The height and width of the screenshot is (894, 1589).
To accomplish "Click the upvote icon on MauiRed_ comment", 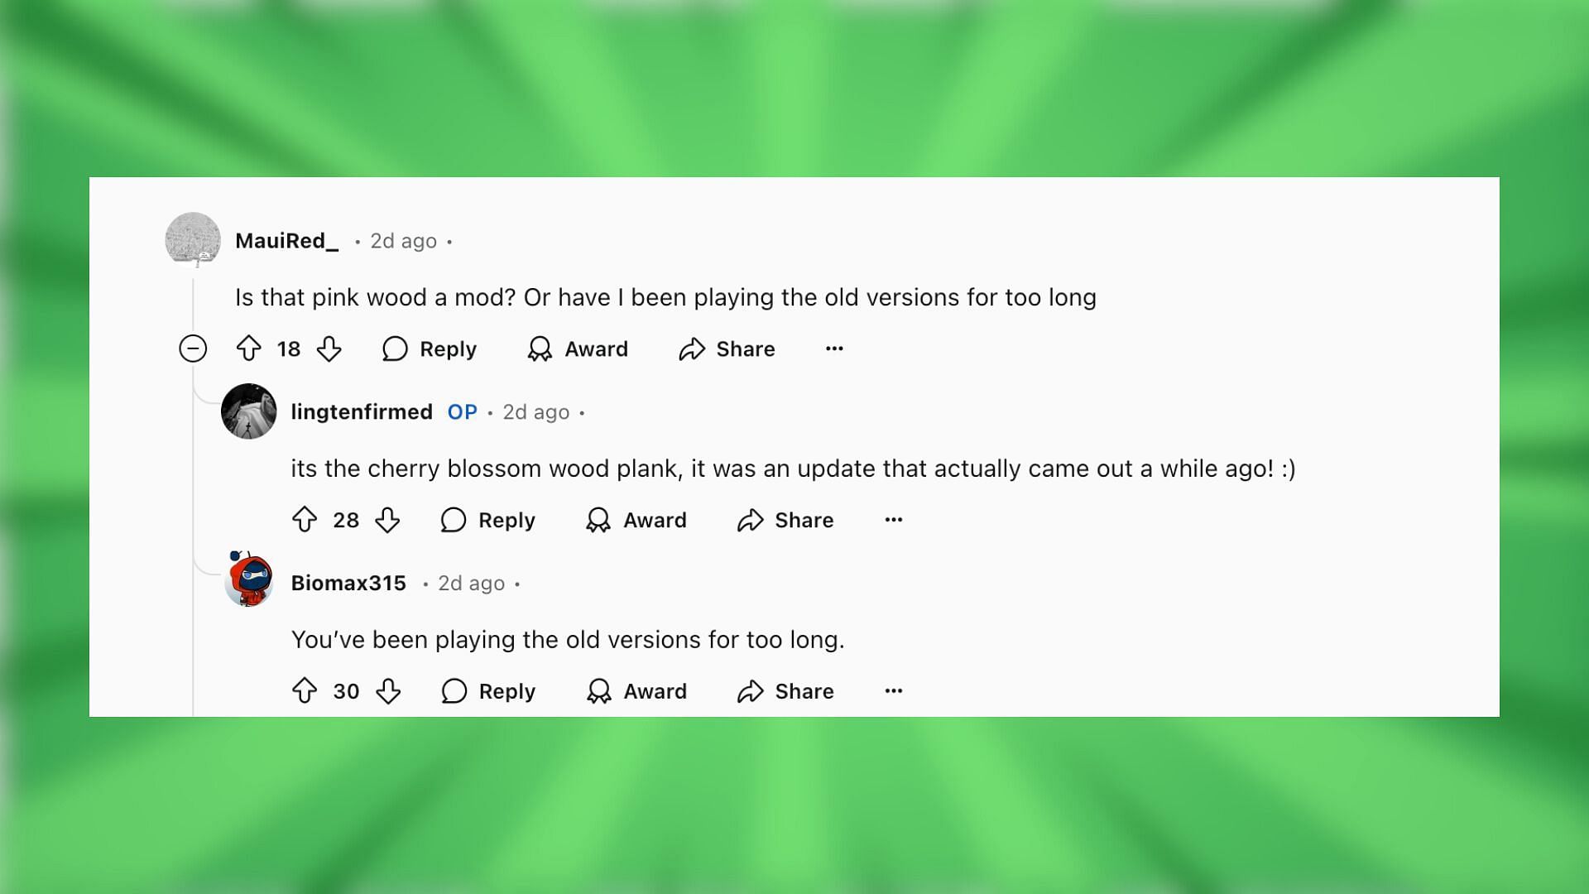I will pos(249,348).
